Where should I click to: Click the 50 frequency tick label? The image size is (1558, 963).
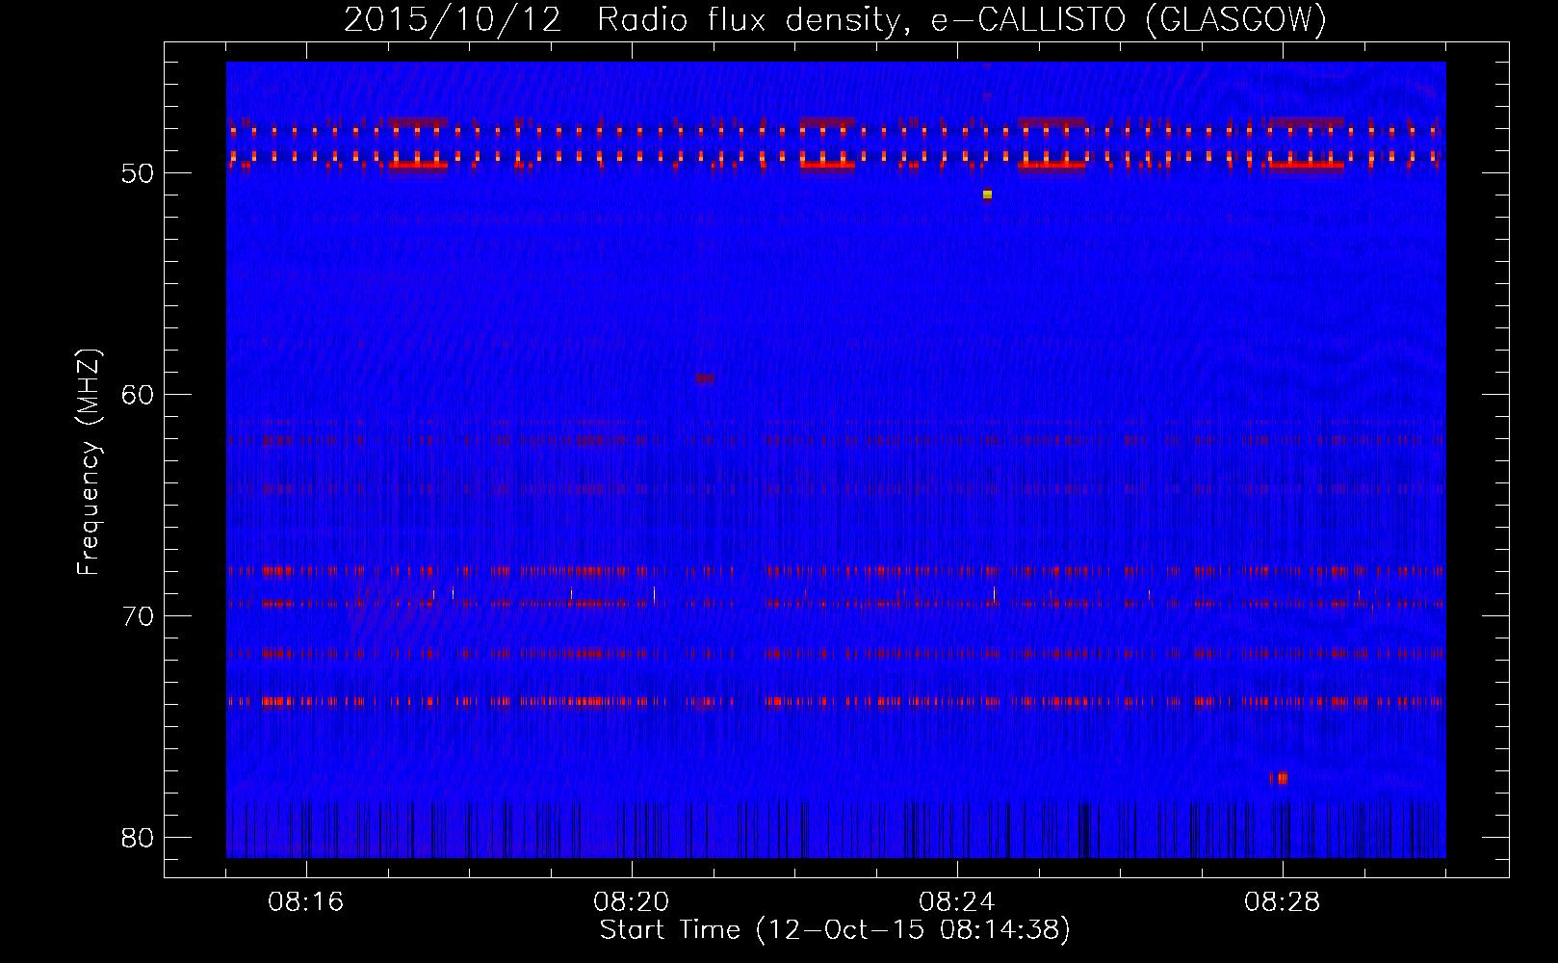click(138, 173)
